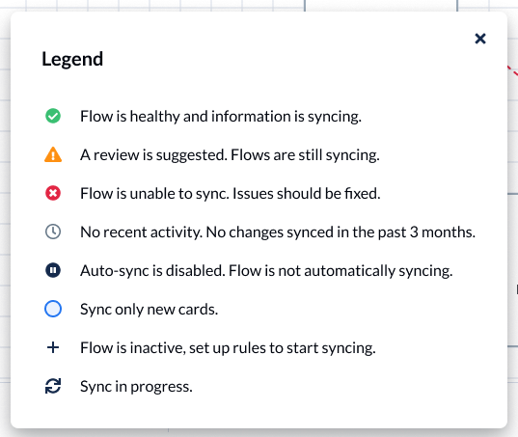
Task: Click the red dashed line beside the dialog
Action: point(513,70)
